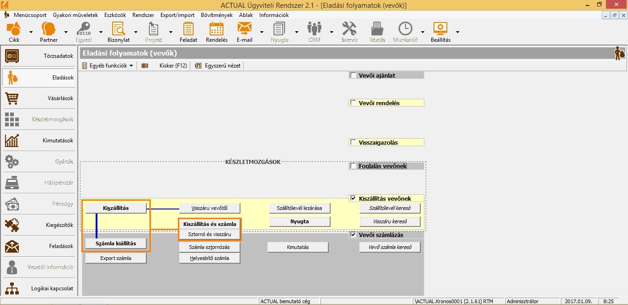Switch to Egyszerű nézet view
628x305 pixels.
(x=218, y=66)
